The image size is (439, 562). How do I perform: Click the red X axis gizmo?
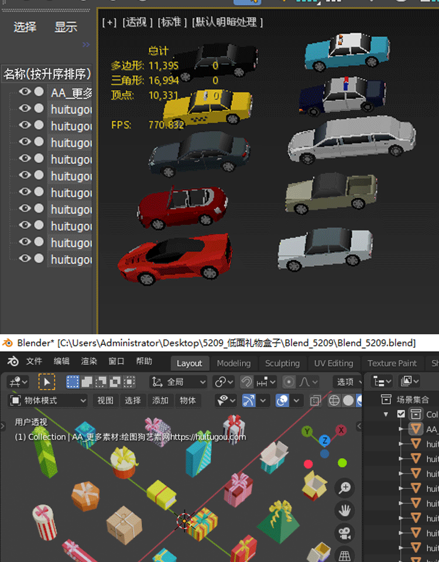click(341, 430)
